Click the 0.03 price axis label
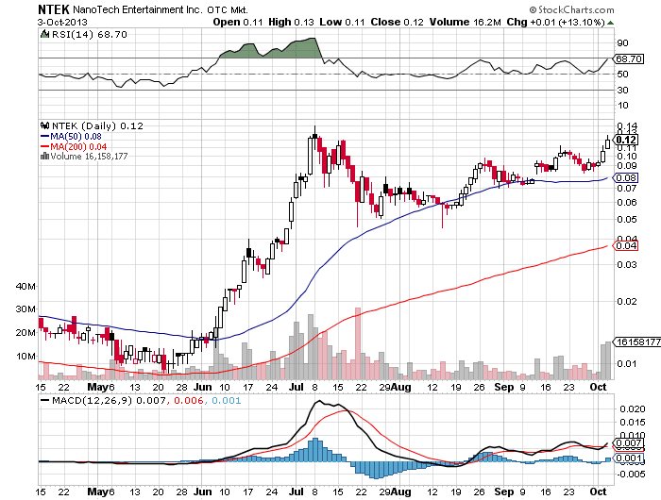The image size is (661, 500). (627, 264)
